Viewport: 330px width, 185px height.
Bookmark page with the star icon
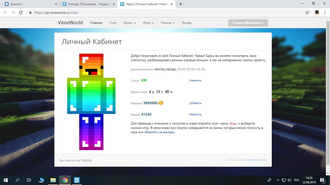click(x=307, y=12)
